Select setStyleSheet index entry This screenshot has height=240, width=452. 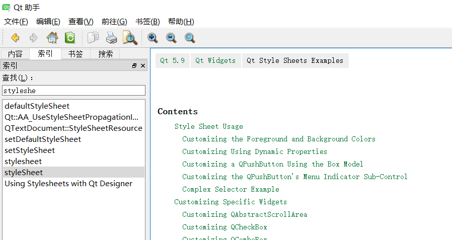(x=74, y=150)
